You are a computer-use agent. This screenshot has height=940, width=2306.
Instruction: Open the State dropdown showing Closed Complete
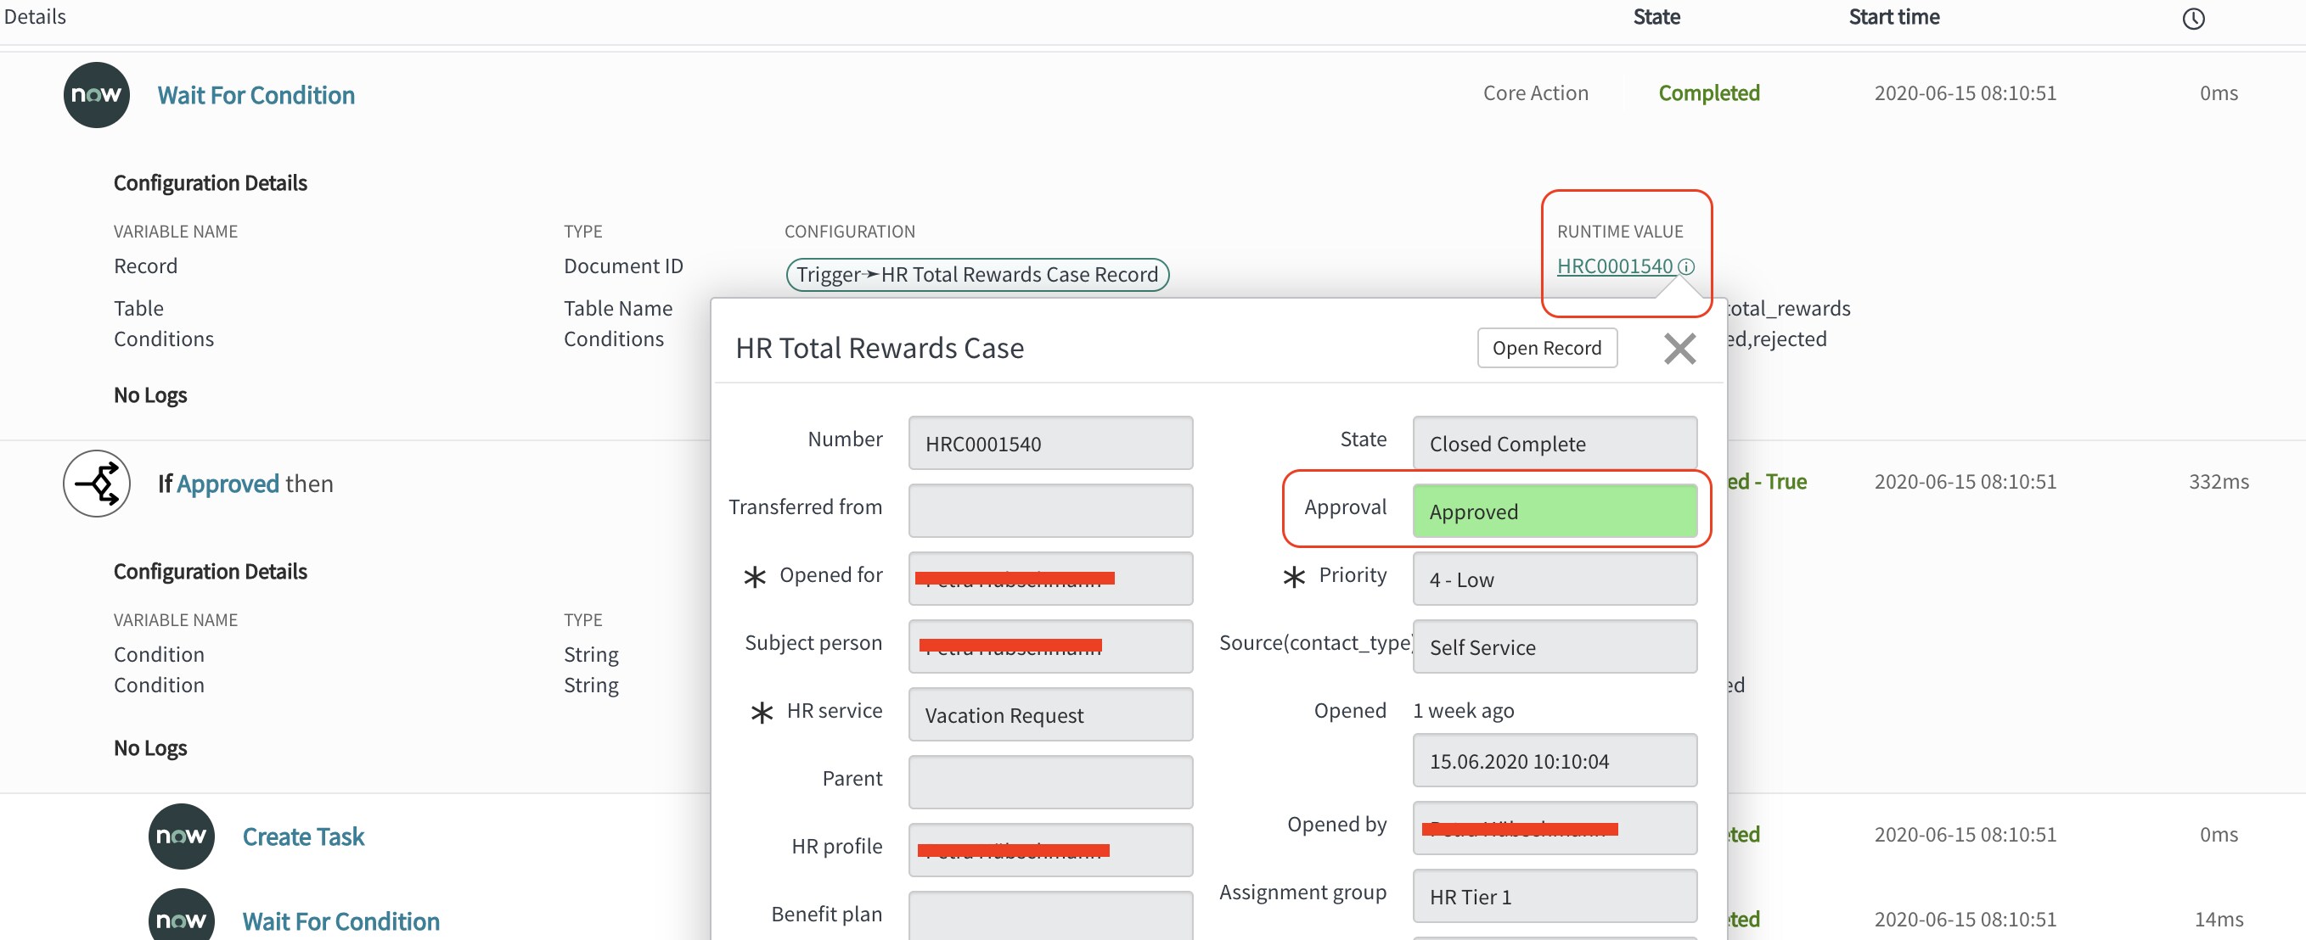tap(1555, 443)
